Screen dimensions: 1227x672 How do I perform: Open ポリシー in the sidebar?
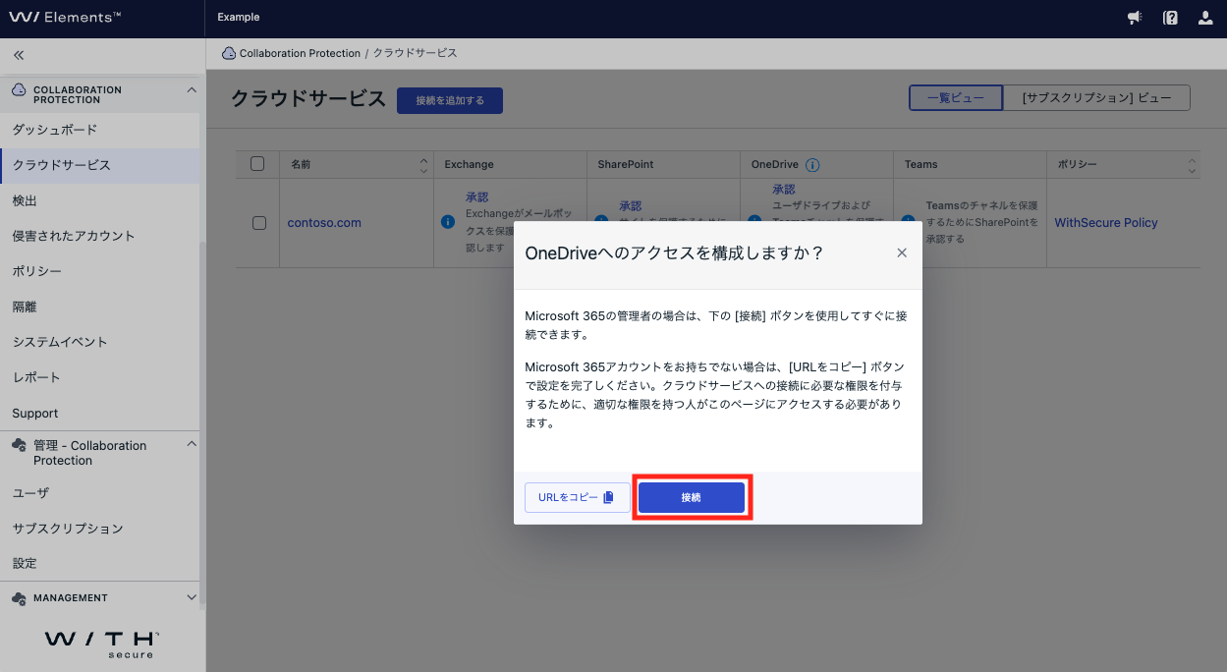point(99,271)
